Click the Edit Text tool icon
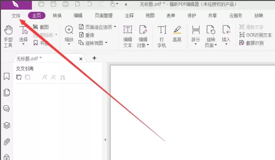The height and width of the screenshot is (160, 275). (128, 29)
